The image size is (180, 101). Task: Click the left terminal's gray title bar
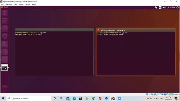[x=55, y=30]
